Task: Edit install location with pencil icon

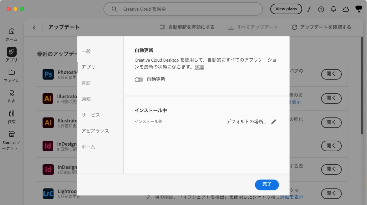Action: tap(273, 122)
